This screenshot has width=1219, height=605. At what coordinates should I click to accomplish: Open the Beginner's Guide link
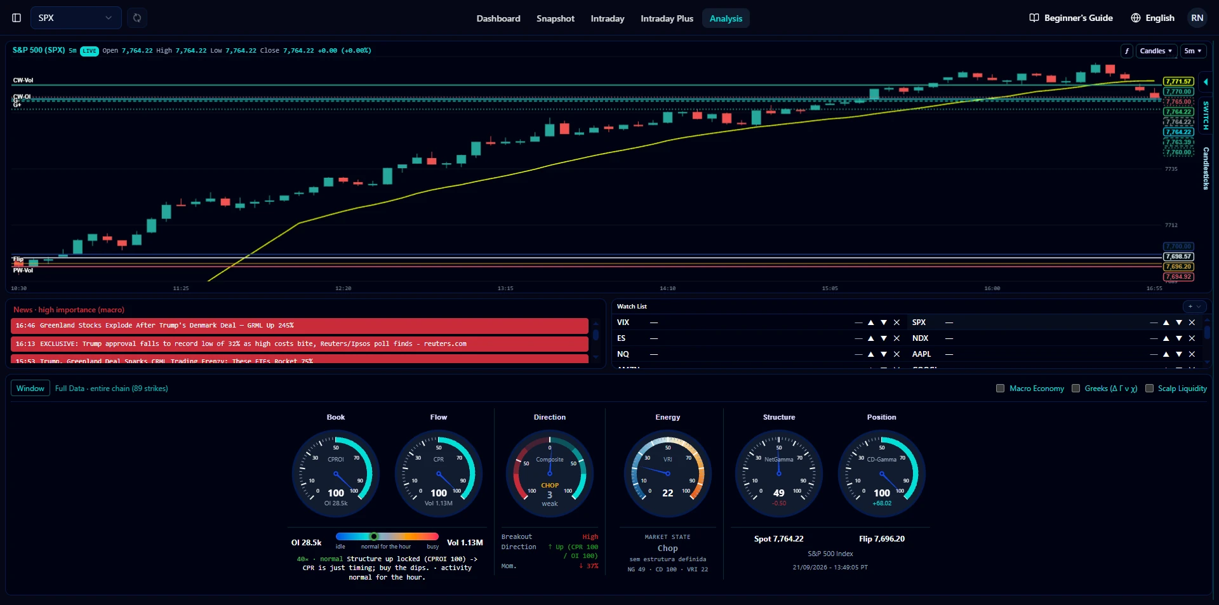(x=1071, y=18)
